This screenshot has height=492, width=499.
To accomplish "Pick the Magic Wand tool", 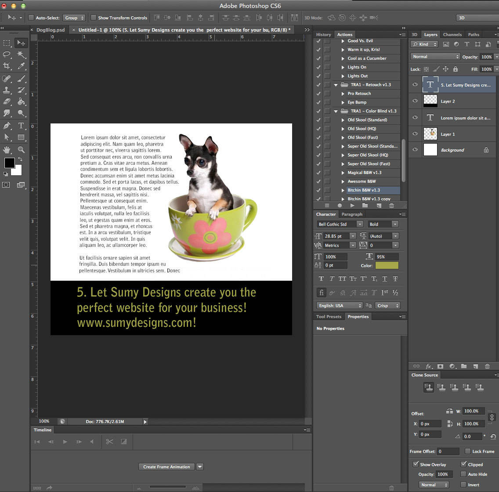I will (x=21, y=54).
